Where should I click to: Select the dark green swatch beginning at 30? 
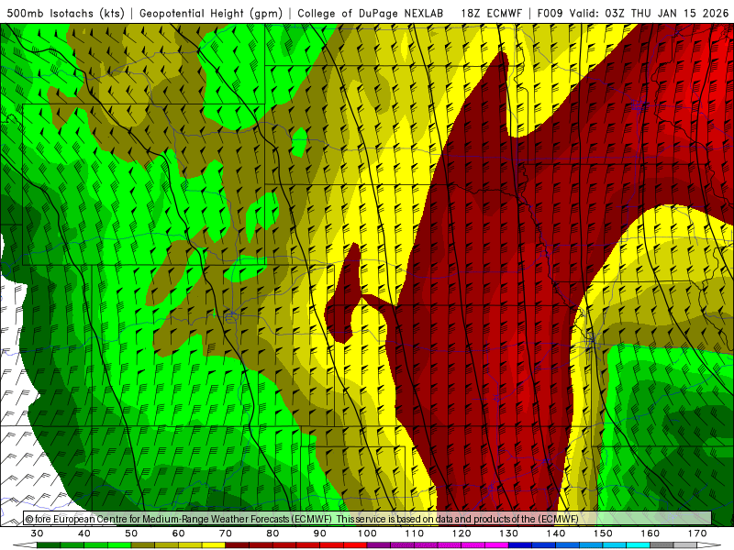pyautogui.click(x=49, y=545)
